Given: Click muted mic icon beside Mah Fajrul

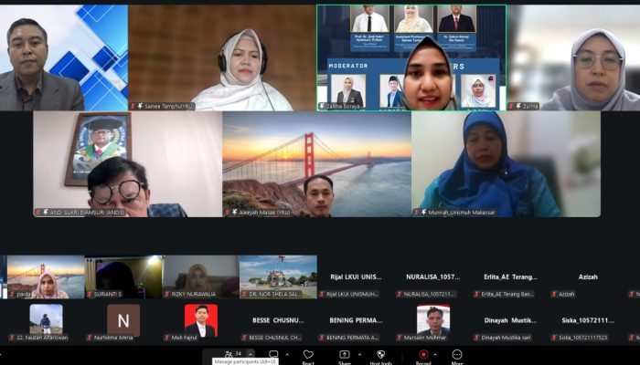Looking at the screenshot, I should click(x=166, y=338).
